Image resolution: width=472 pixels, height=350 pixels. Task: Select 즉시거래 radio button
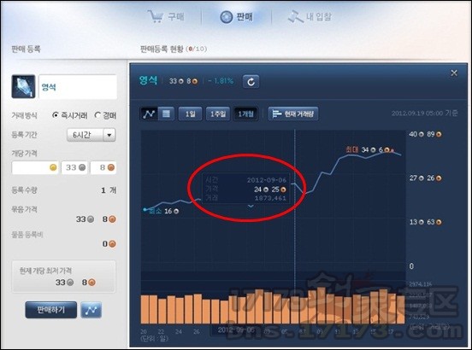[x=56, y=115]
